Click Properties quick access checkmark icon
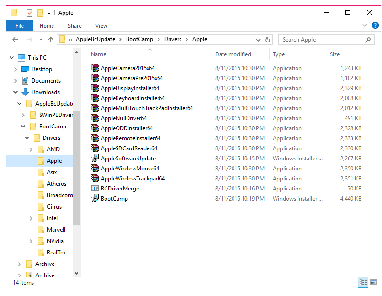This screenshot has height=296, width=382. (x=30, y=13)
